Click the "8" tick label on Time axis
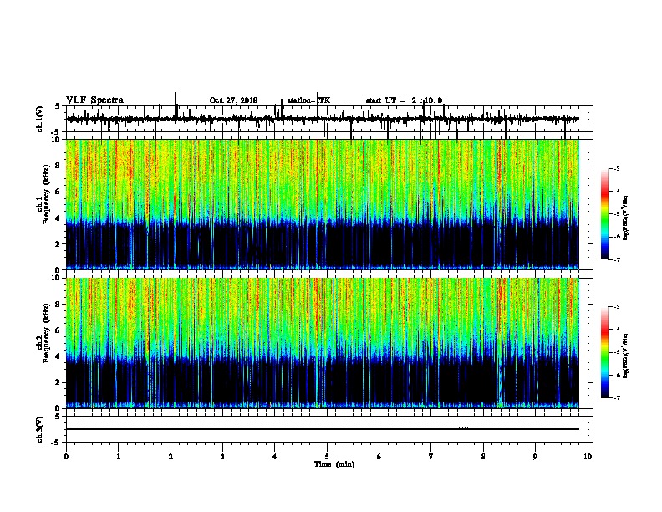The image size is (662, 512). (x=483, y=457)
